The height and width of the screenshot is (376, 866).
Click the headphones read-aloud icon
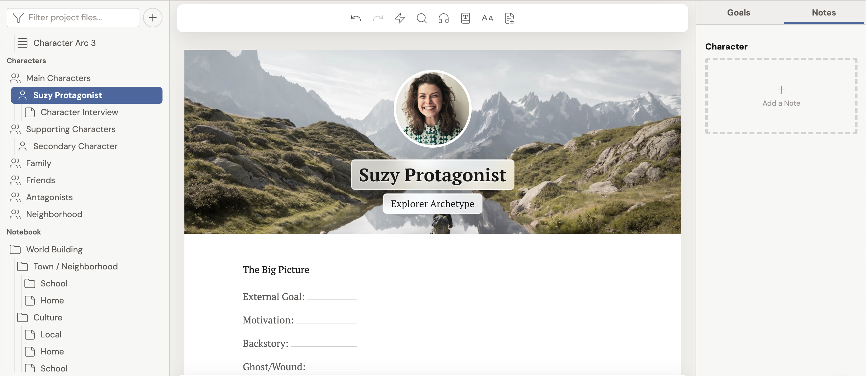click(443, 18)
